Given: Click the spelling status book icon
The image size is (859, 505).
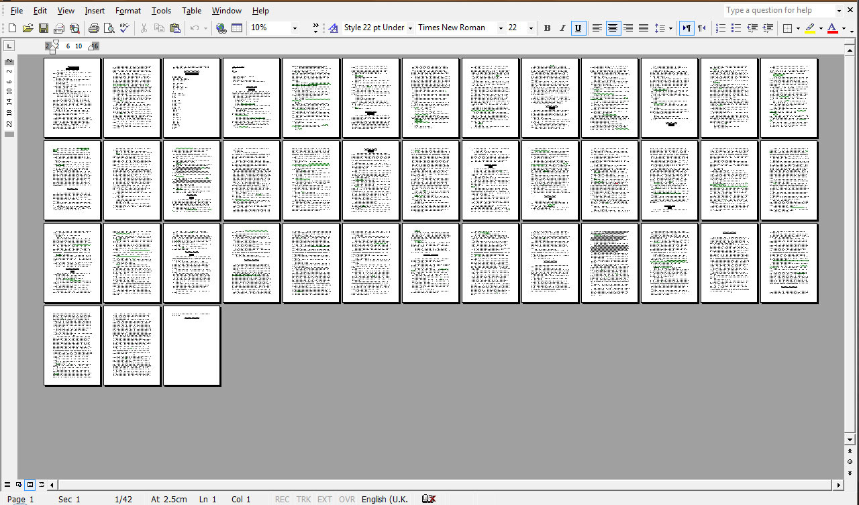Looking at the screenshot, I should (429, 499).
